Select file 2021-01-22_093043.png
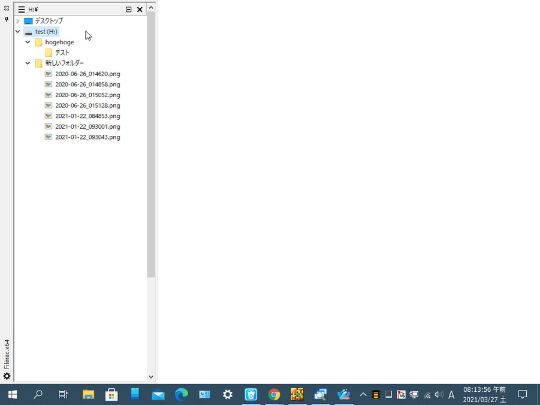This screenshot has width=540, height=405. pyautogui.click(x=88, y=137)
